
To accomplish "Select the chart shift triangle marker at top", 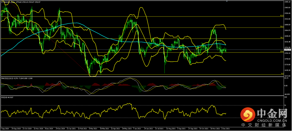I will (227, 1).
